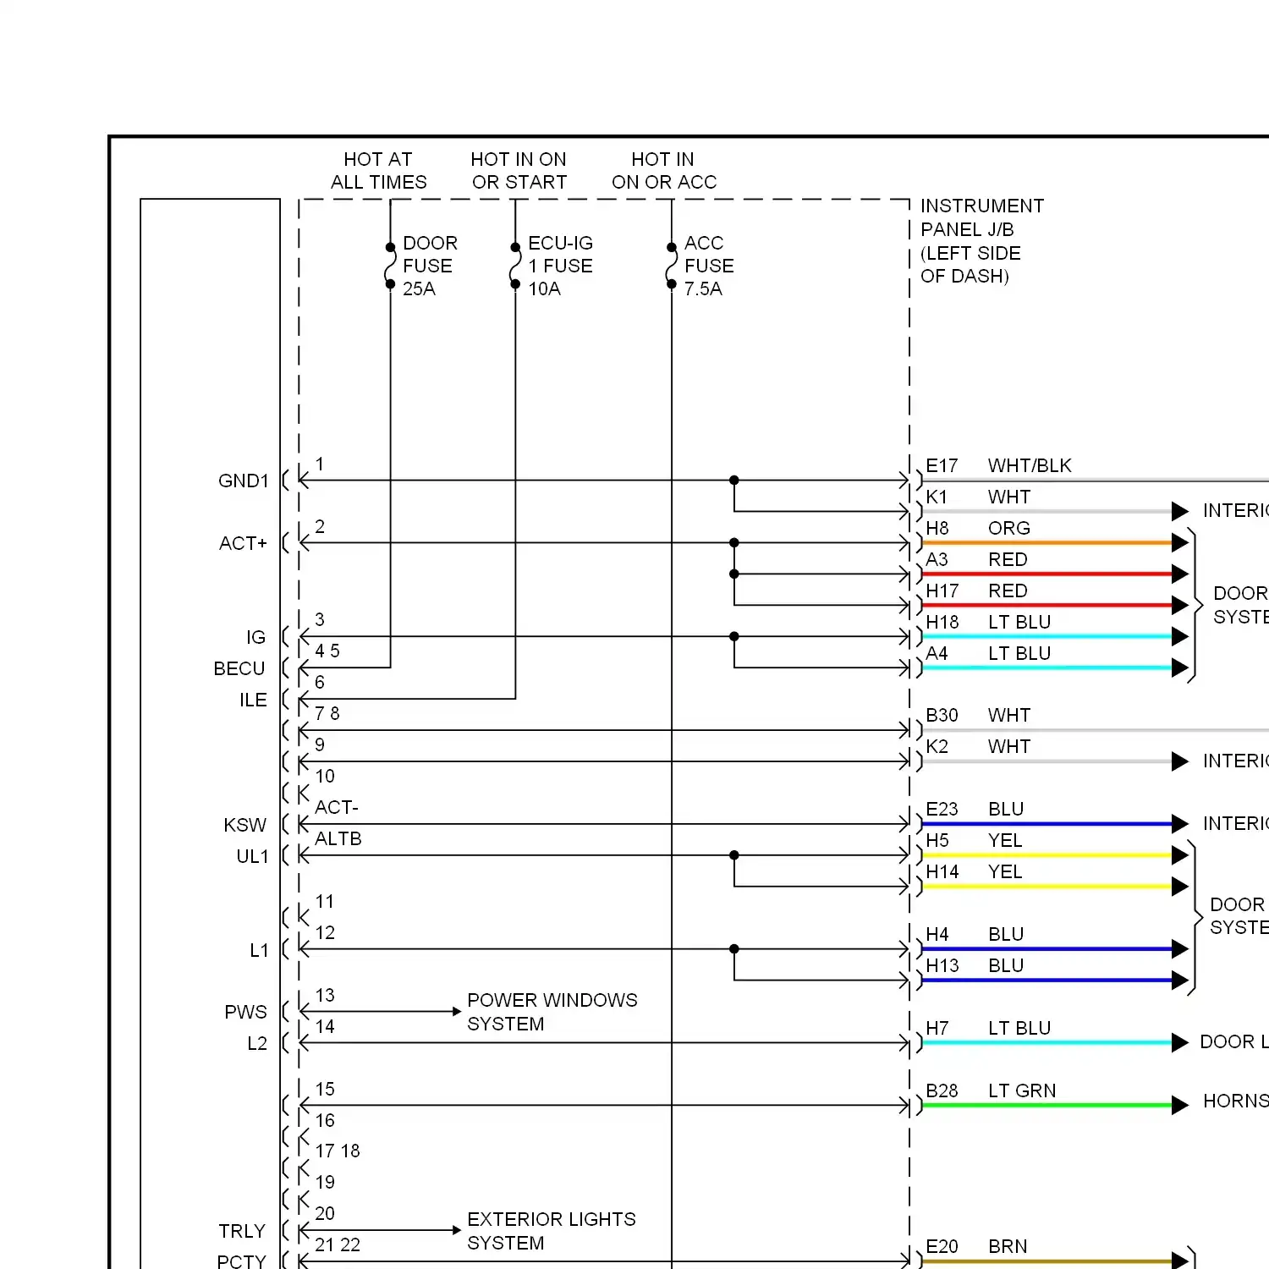Select the LT GRN wire color label
The width and height of the screenshot is (1269, 1269).
tap(1022, 1090)
